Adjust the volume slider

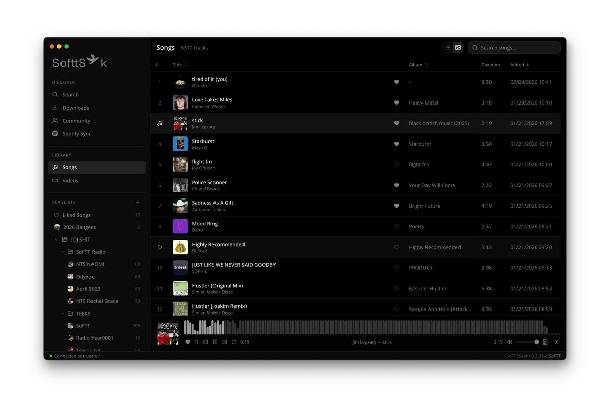[x=527, y=342]
